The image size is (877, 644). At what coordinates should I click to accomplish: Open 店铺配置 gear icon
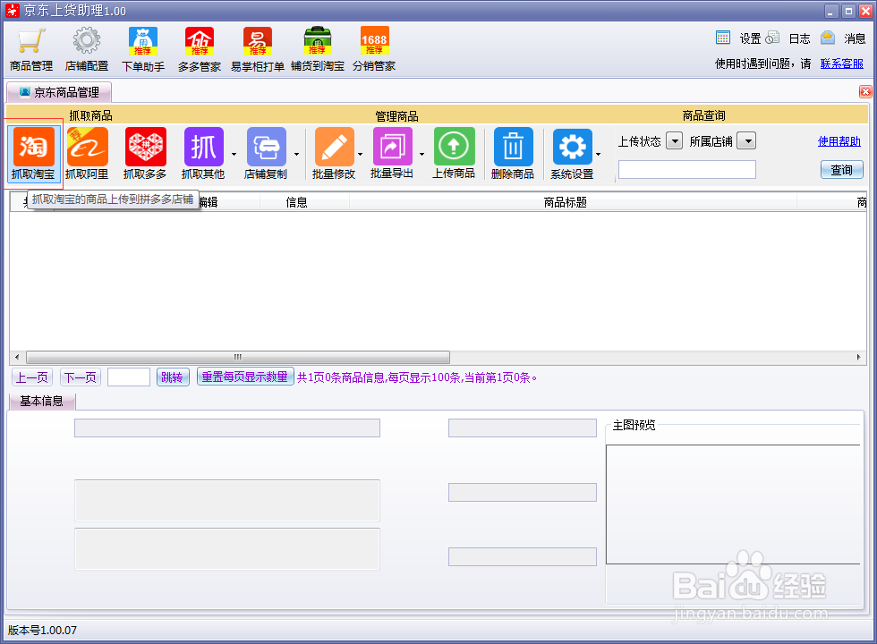coord(87,50)
